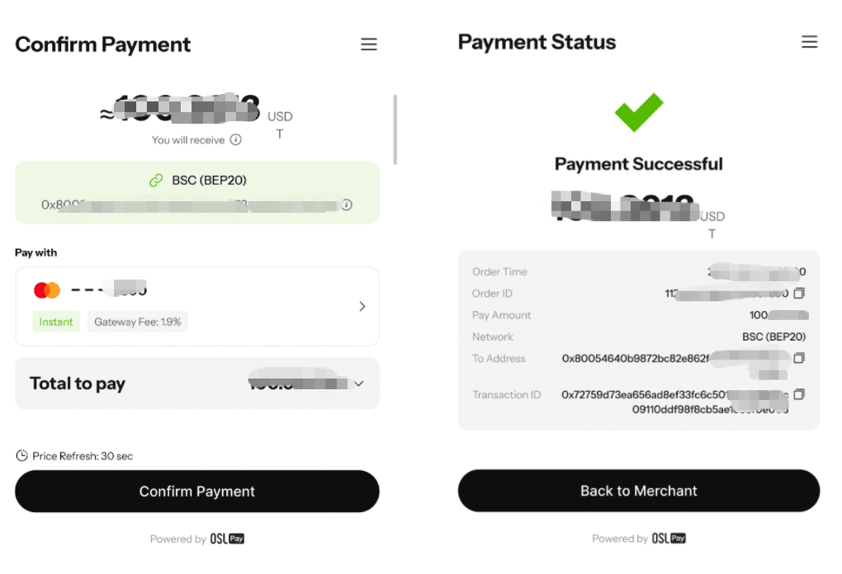The height and width of the screenshot is (574, 842).
Task: Click the OSL Pay logo under Back to Merchant
Action: (669, 539)
